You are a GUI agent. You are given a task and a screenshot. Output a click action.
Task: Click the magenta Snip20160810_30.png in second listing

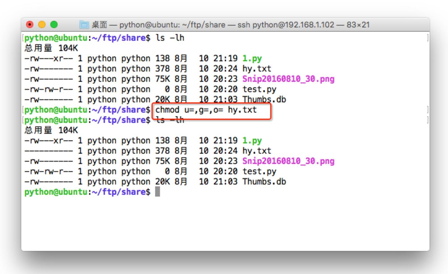click(x=288, y=161)
